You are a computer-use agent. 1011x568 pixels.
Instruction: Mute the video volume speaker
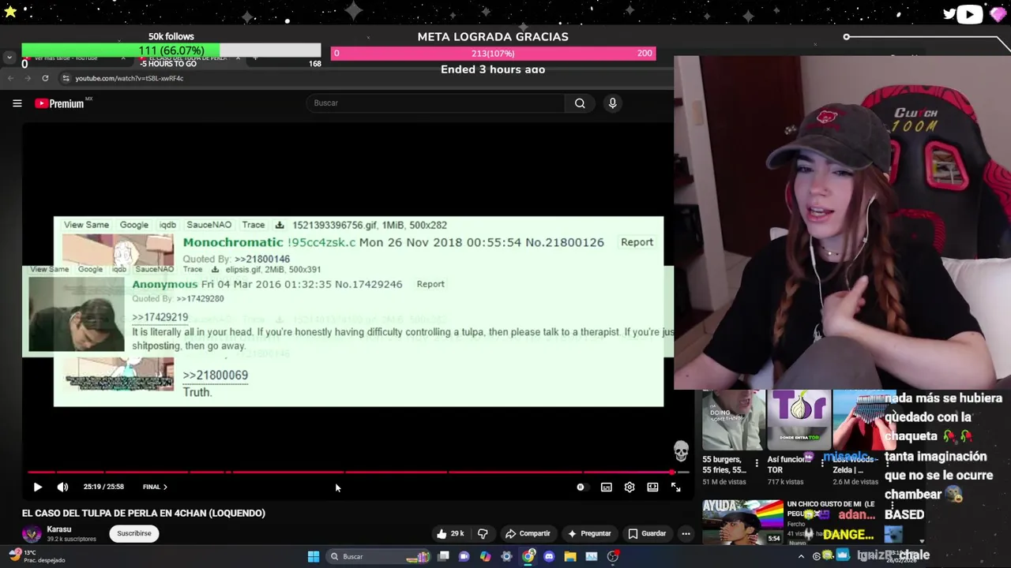62,488
